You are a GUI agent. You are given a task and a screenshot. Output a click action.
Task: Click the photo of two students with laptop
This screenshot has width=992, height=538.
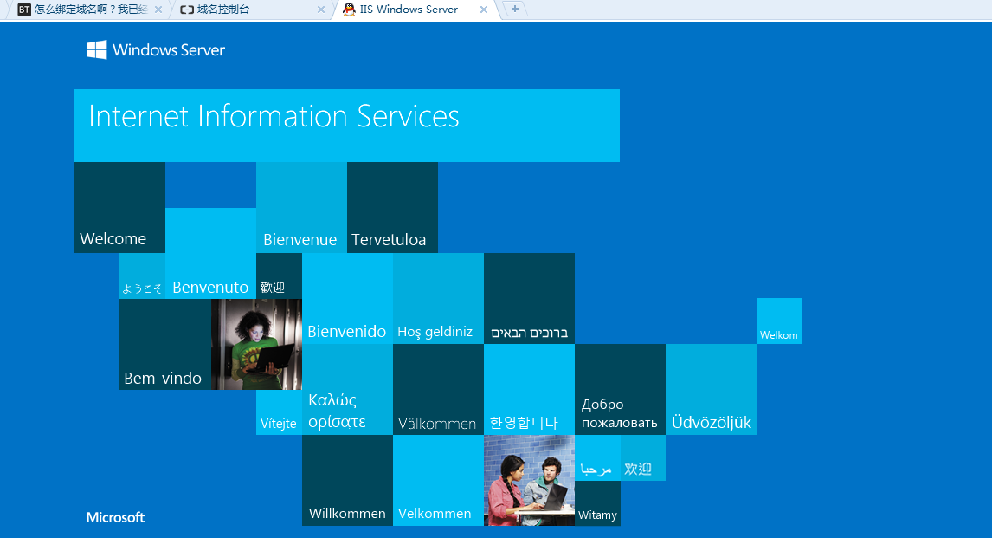pos(529,481)
